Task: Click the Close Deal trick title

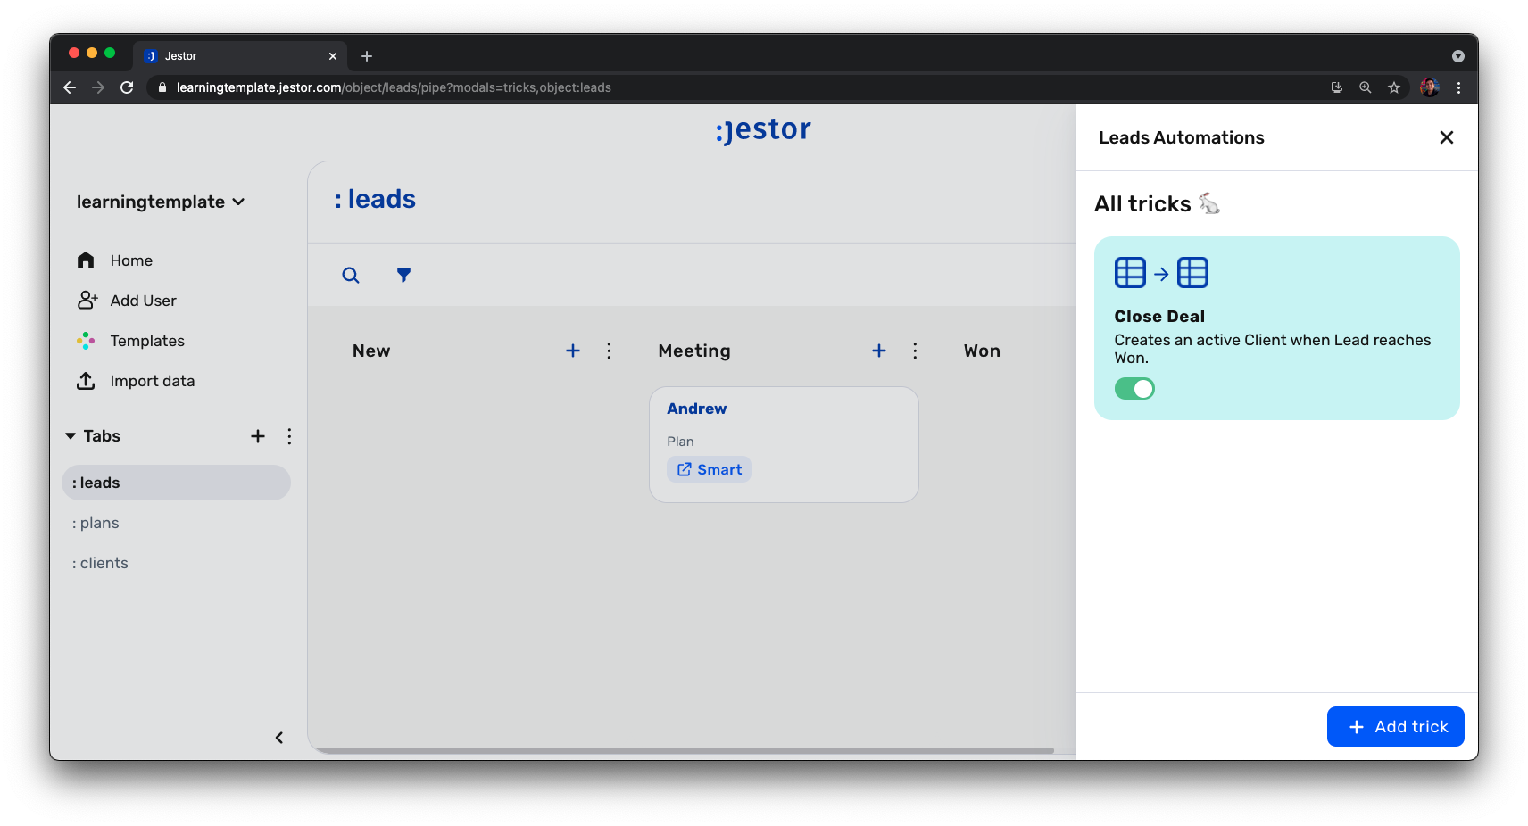Action: [x=1159, y=317]
